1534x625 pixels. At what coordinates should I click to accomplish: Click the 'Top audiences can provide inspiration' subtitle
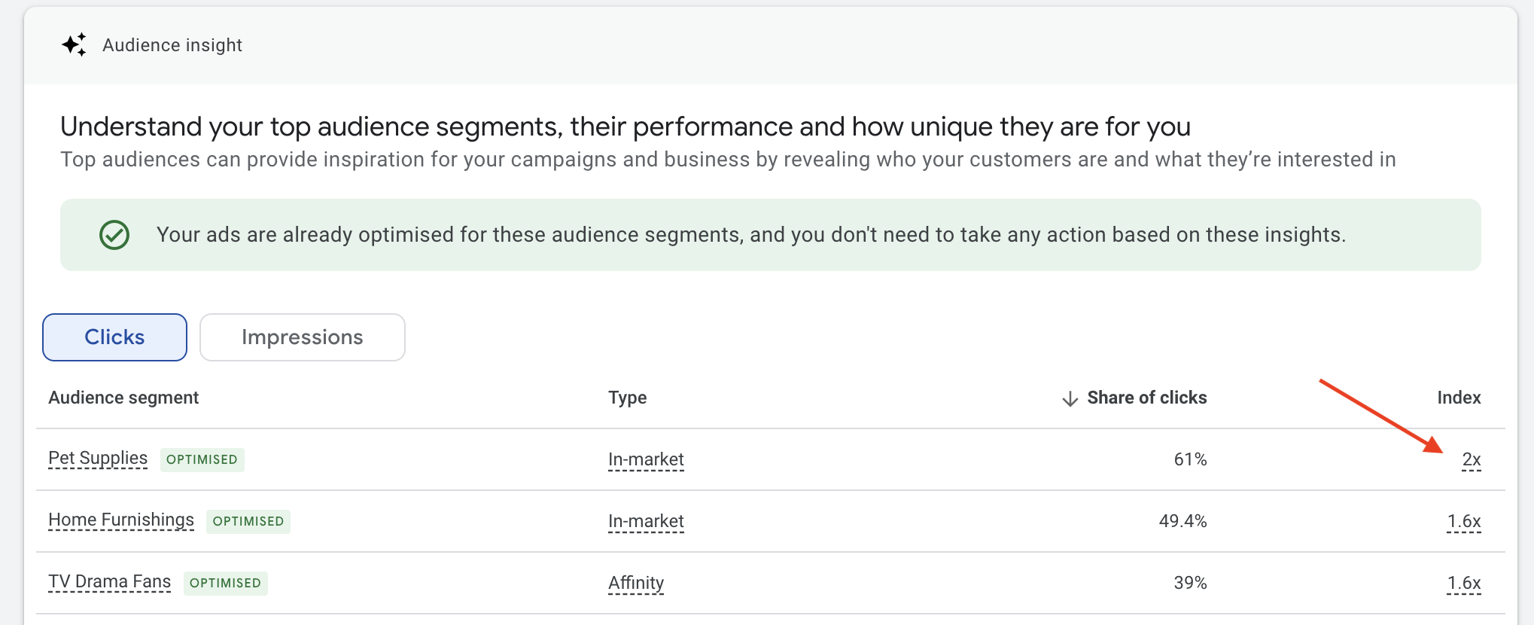[x=728, y=160]
